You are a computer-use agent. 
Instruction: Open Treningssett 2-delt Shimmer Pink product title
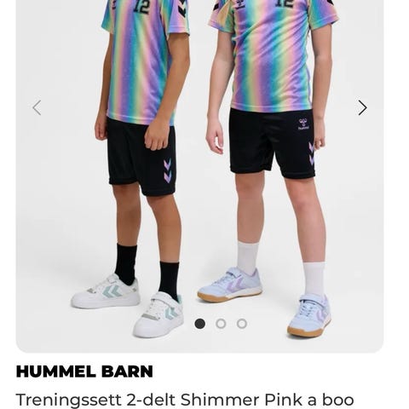tap(185, 400)
